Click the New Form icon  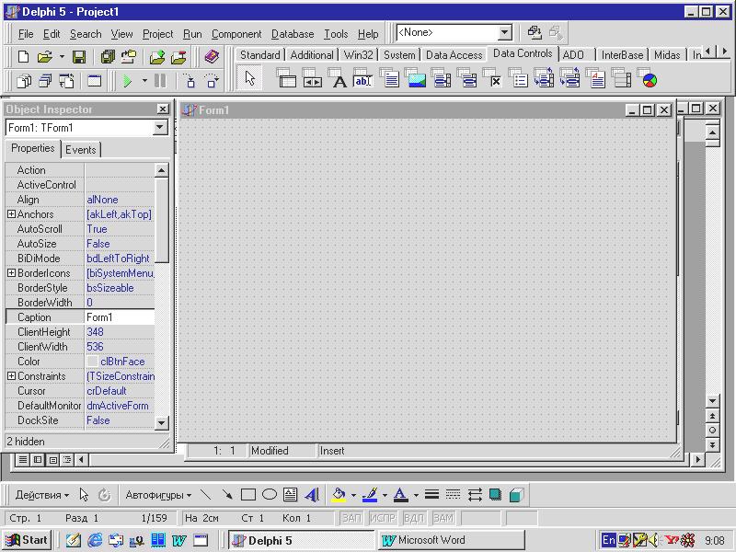[95, 81]
